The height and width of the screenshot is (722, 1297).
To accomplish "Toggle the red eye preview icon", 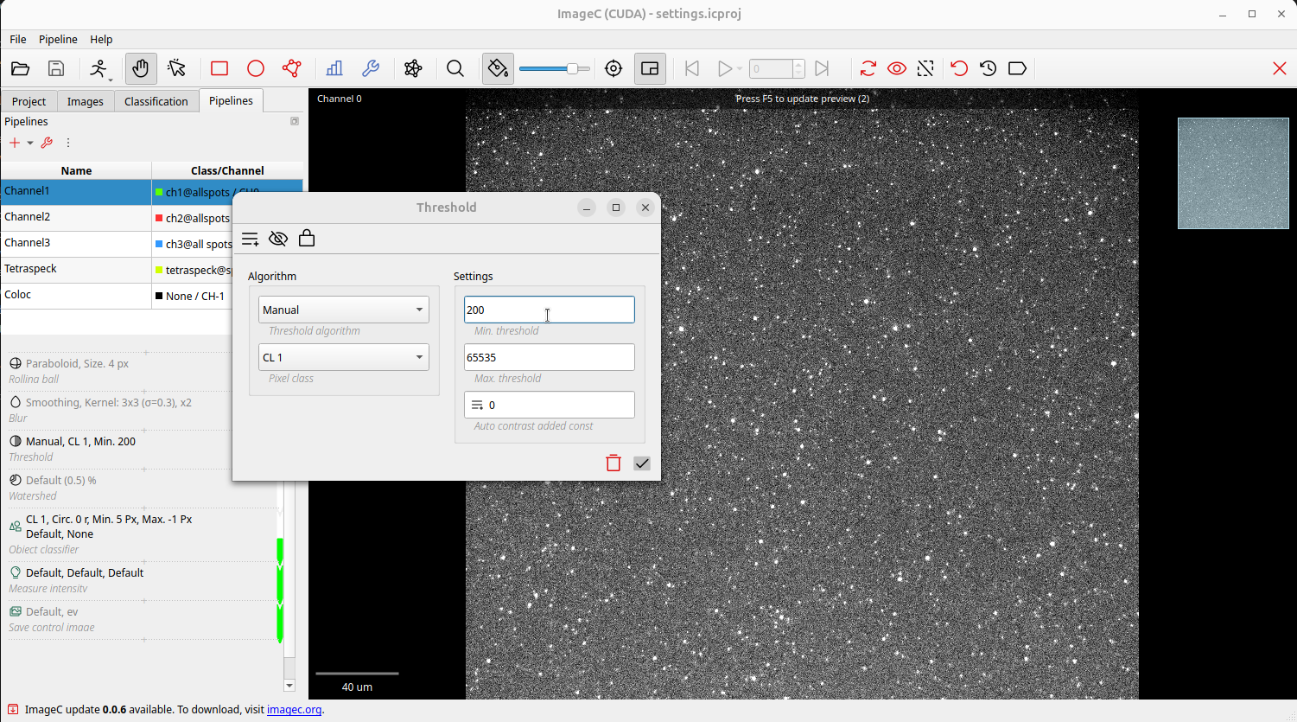I will point(897,68).
